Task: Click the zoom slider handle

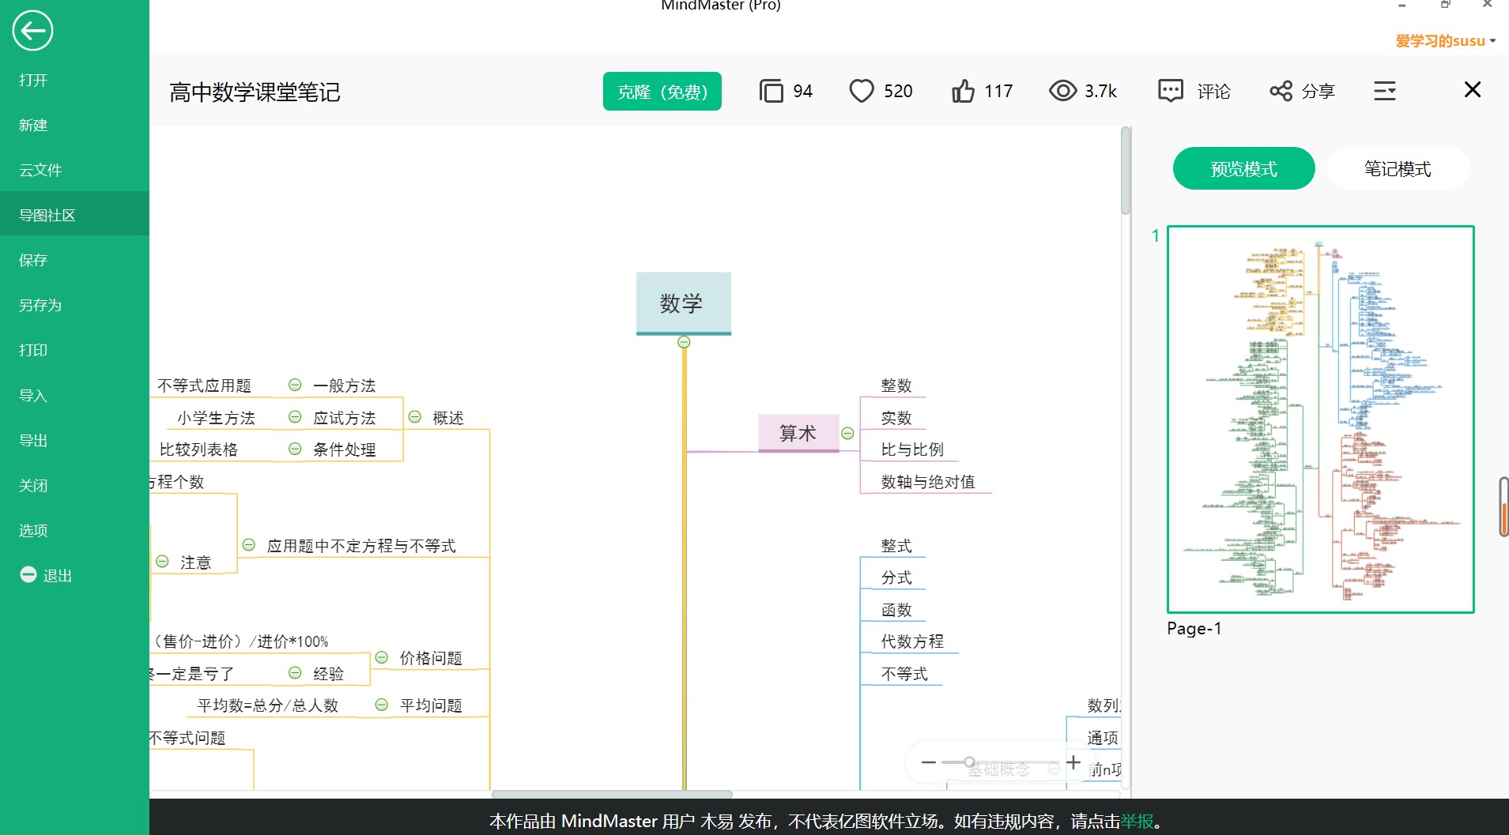Action: (969, 762)
